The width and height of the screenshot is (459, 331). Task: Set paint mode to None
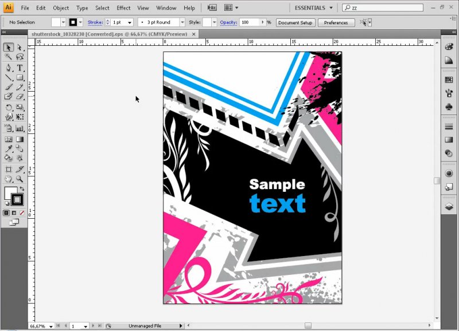point(22,212)
